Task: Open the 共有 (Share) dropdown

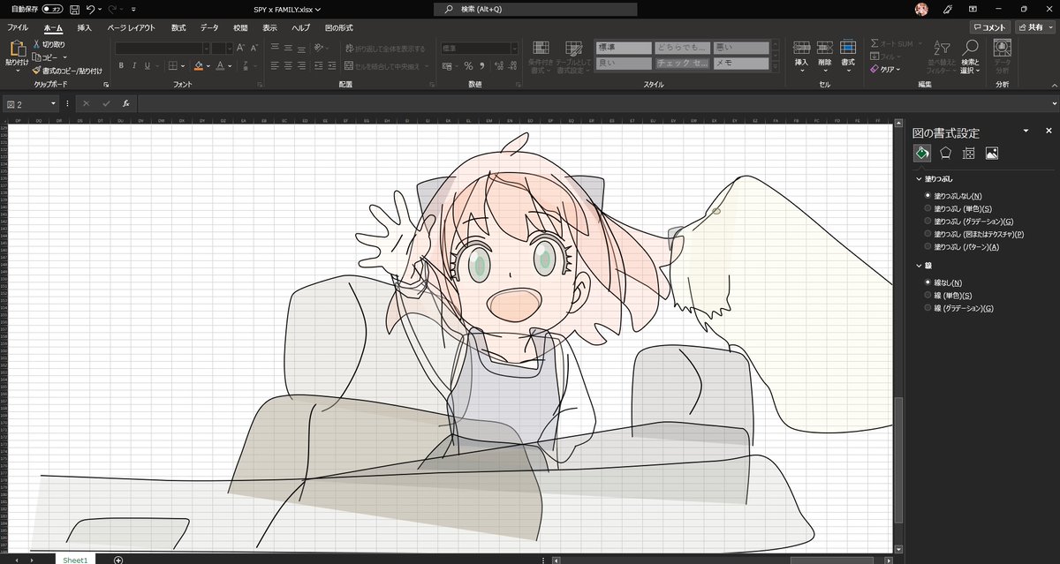Action: coord(1034,27)
